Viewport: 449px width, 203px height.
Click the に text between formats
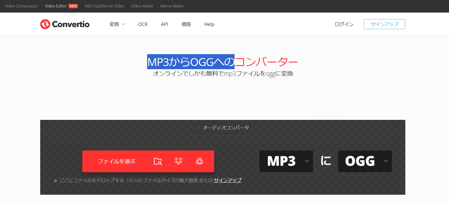point(326,161)
